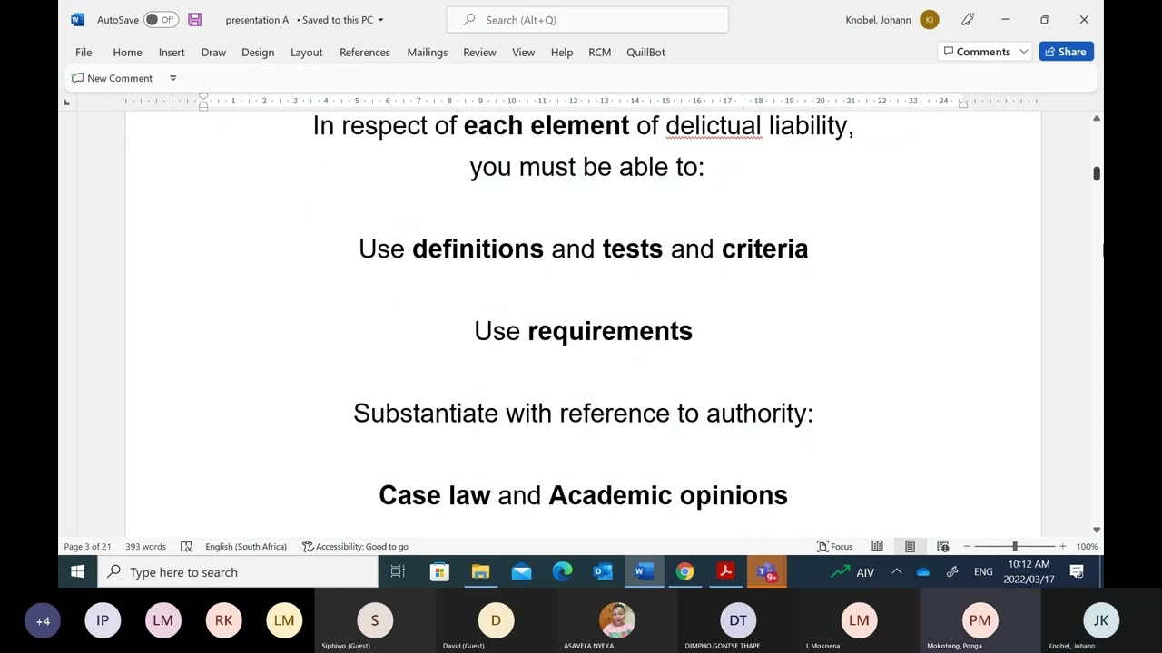Click into the Search box
Image resolution: width=1162 pixels, height=653 pixels.
587,19
